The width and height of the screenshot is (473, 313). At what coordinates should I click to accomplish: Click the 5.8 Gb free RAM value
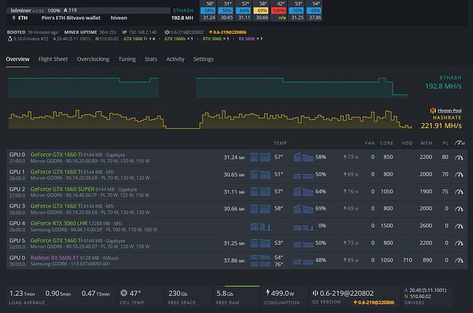point(224,293)
